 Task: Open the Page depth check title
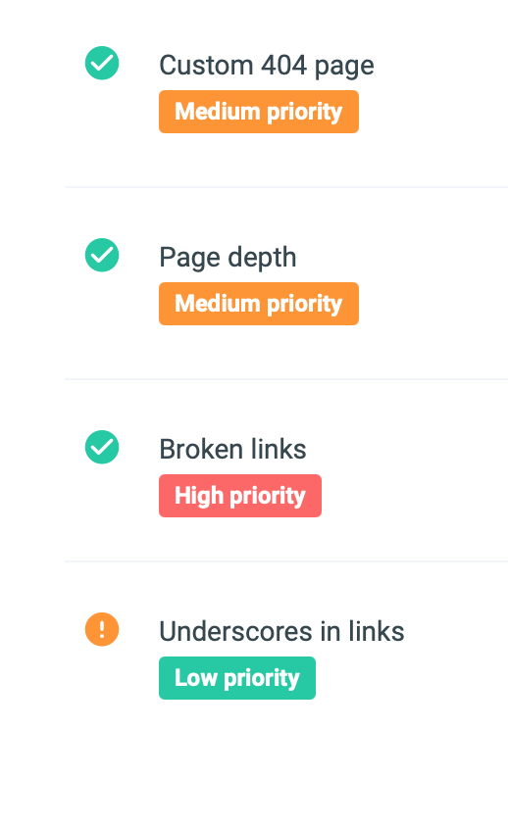click(x=228, y=258)
